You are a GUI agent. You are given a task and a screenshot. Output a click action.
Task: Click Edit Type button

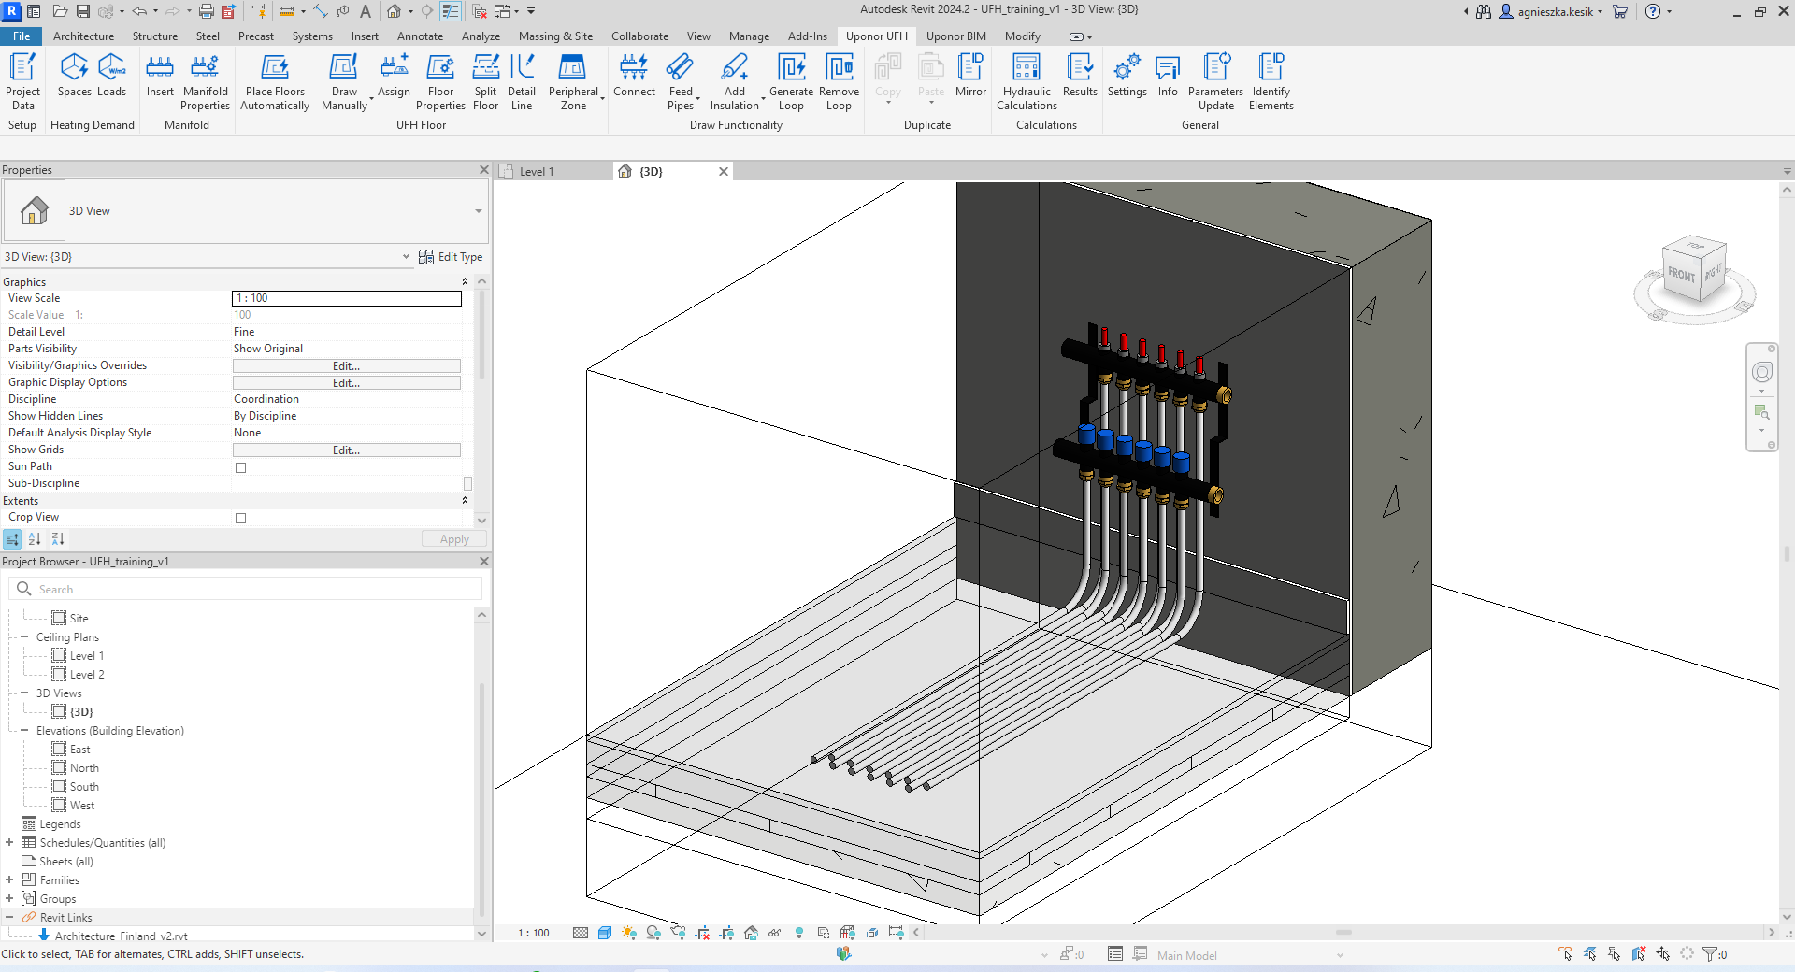coord(451,257)
